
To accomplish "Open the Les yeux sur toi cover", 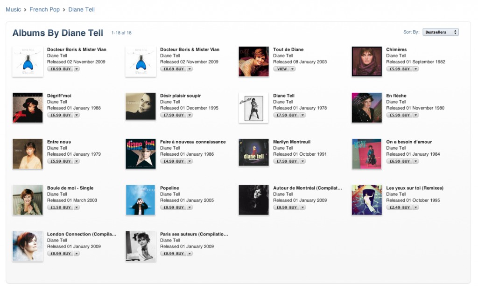I will [367, 200].
